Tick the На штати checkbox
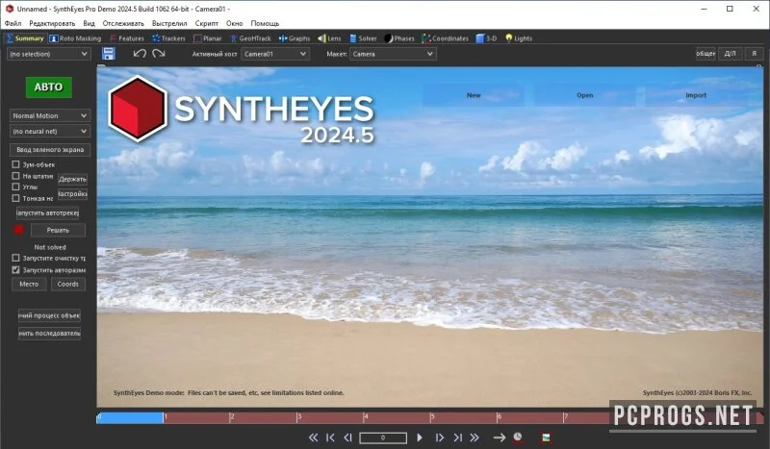 pyautogui.click(x=15, y=176)
